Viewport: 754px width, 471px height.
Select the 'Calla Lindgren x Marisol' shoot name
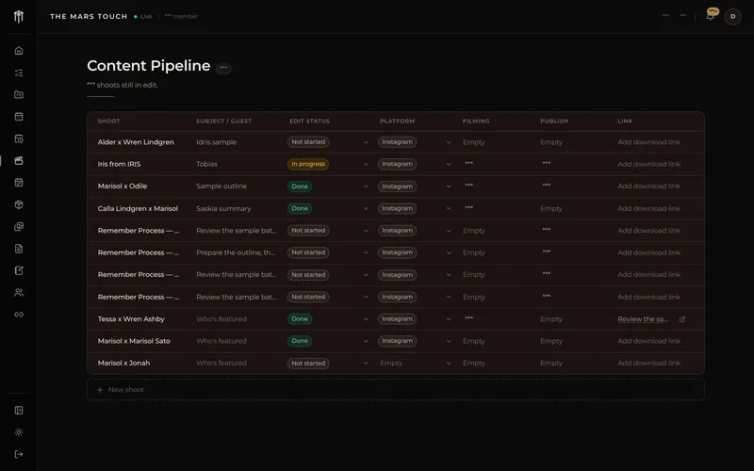click(x=138, y=208)
